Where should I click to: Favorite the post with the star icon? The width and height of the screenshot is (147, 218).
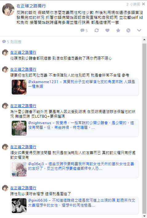tap(118, 30)
